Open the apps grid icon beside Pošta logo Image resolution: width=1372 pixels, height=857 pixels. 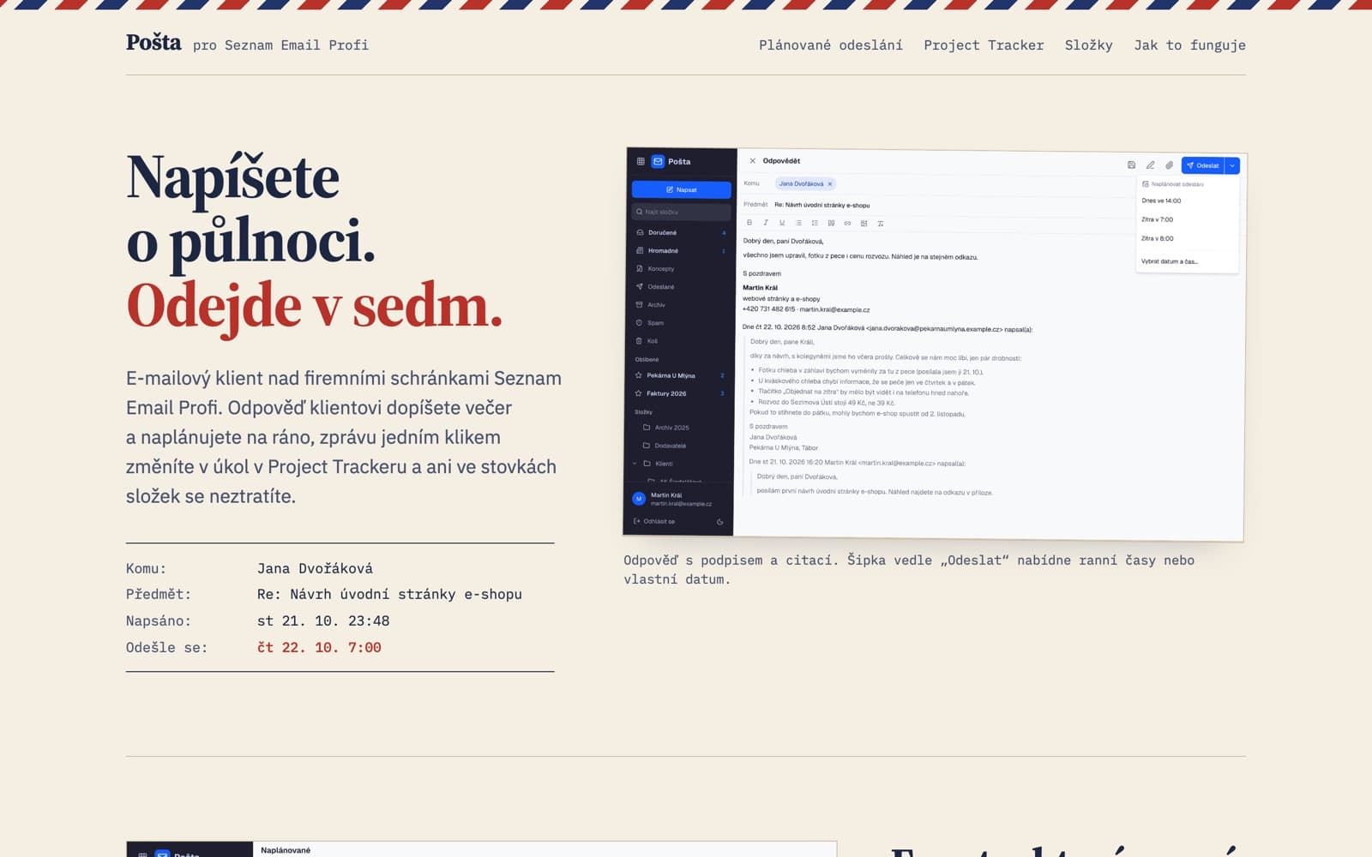641,161
